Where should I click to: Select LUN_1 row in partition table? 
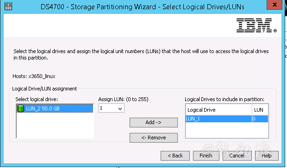[x=227, y=119]
